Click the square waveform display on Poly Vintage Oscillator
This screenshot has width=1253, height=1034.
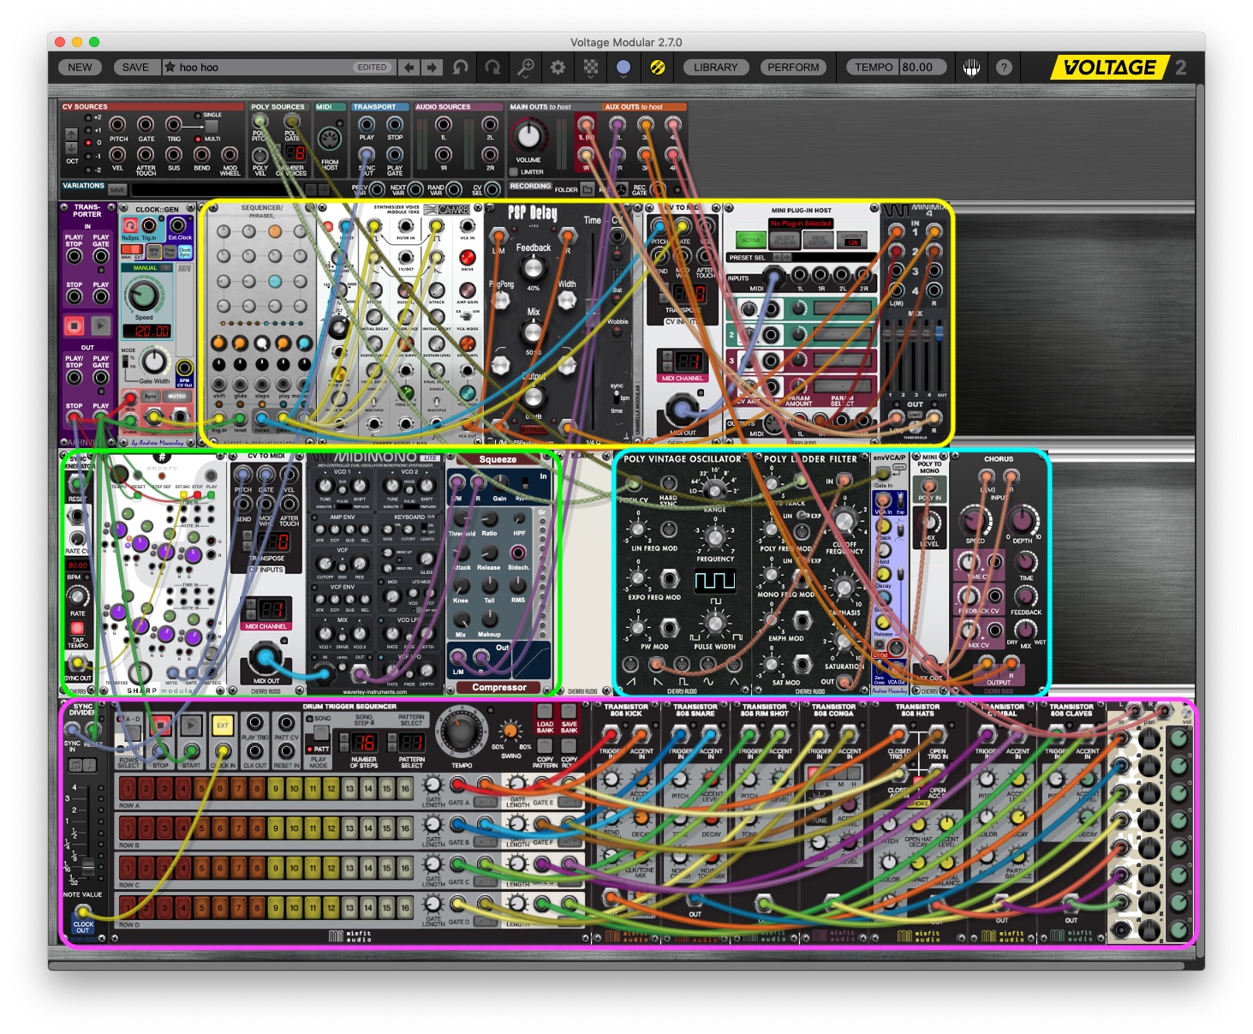(714, 582)
